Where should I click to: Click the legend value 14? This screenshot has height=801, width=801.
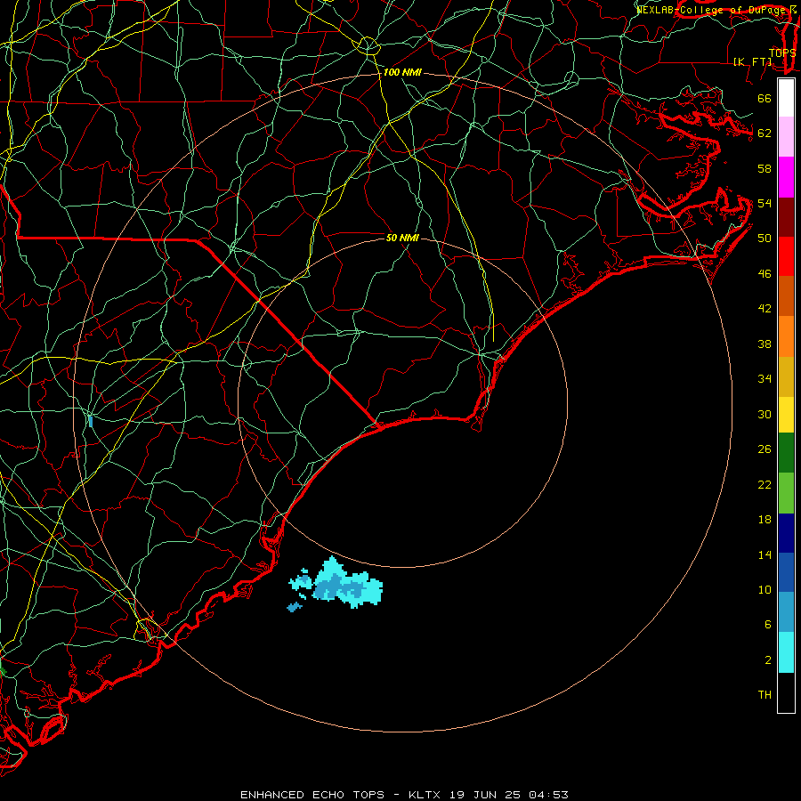[765, 554]
